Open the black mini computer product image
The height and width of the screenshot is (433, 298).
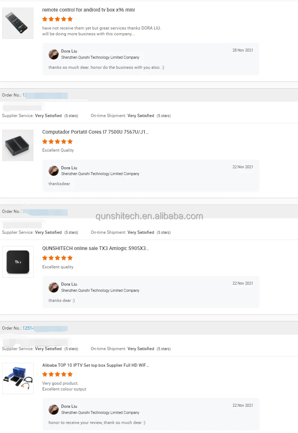(18, 145)
